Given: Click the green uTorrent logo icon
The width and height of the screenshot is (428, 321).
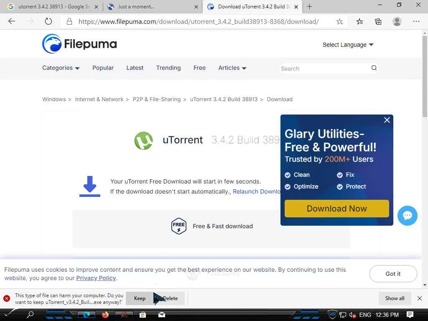Looking at the screenshot, I should tap(144, 140).
